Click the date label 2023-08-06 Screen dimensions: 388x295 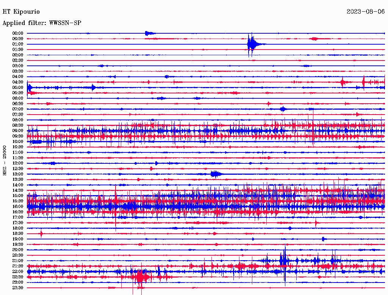click(x=366, y=12)
